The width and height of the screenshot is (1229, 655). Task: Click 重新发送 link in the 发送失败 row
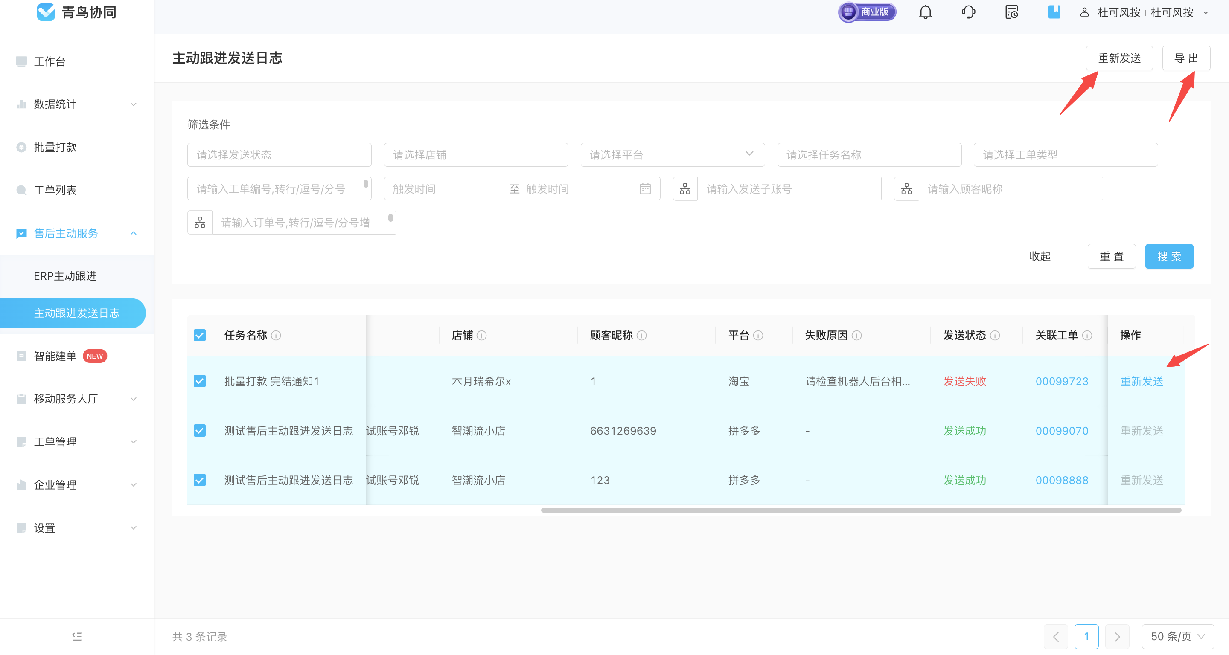click(x=1141, y=381)
